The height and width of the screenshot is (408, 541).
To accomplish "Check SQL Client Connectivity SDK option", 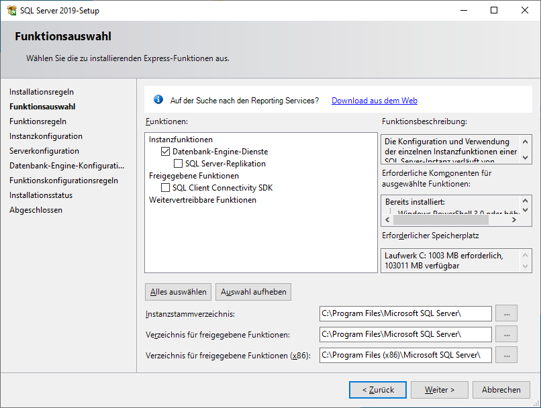I will tap(166, 188).
